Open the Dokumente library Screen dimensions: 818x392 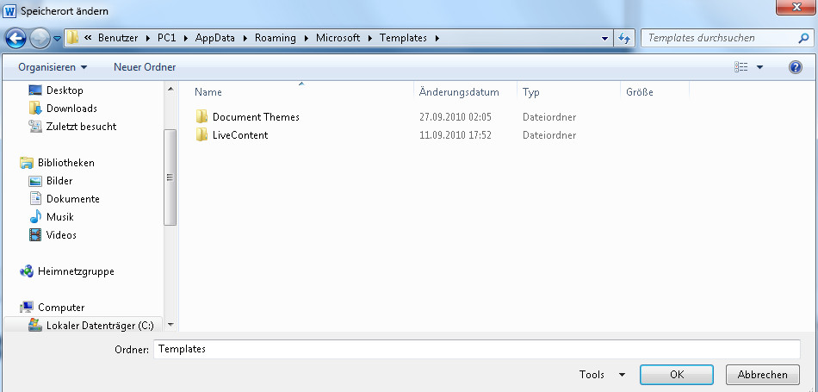click(73, 199)
